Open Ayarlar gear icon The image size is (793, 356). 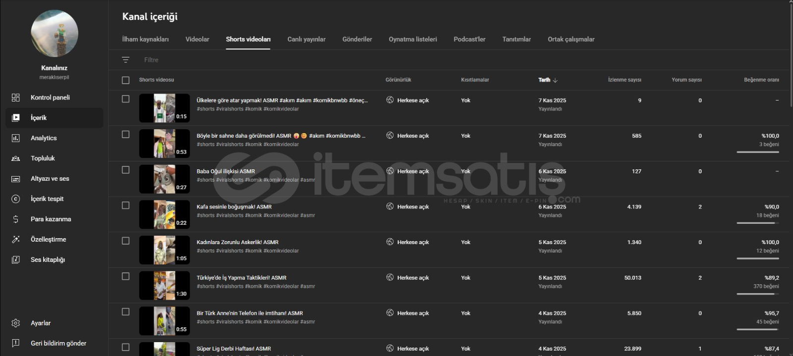[x=16, y=323]
